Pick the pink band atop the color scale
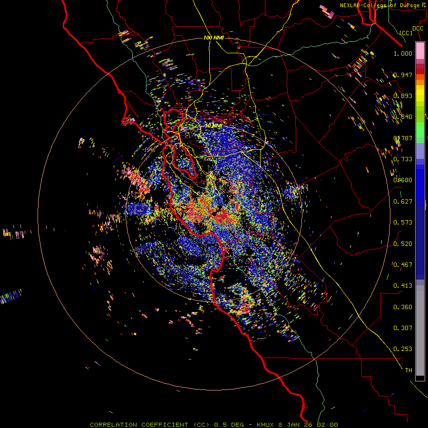 click(420, 51)
